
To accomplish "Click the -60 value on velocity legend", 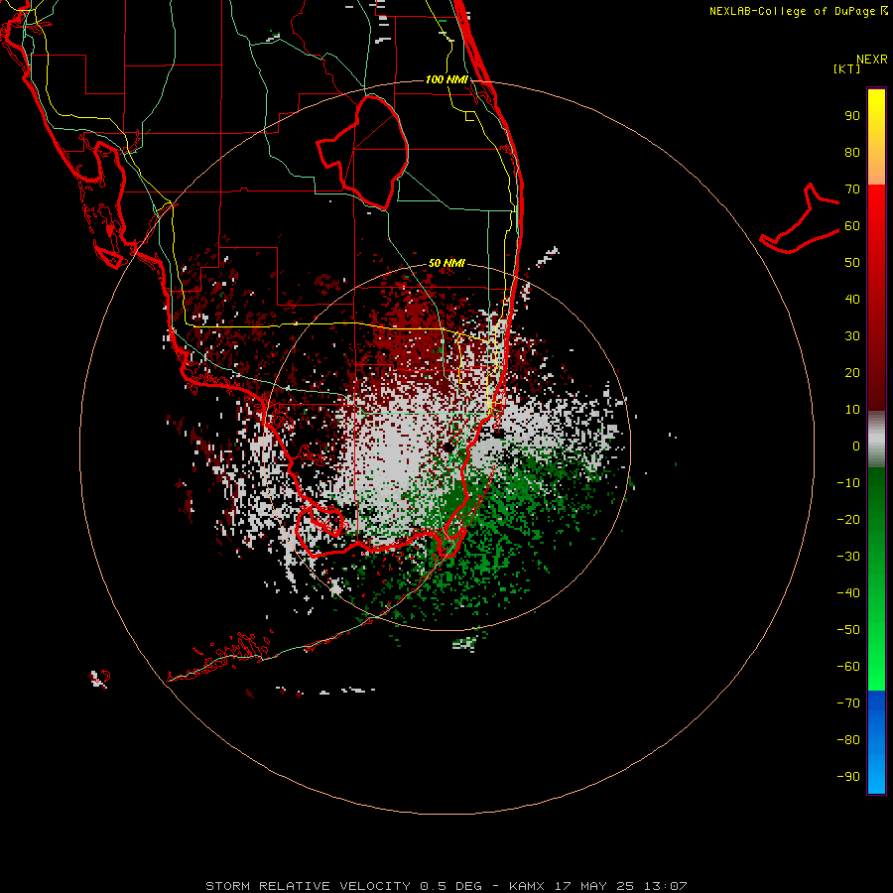I will 848,667.
